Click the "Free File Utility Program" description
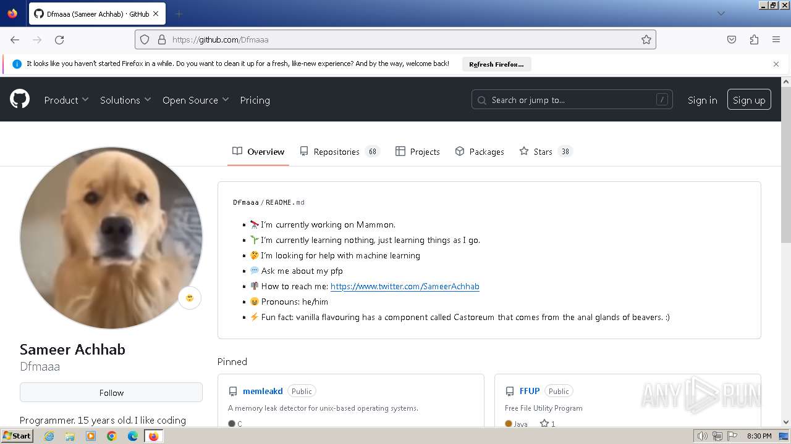Image resolution: width=791 pixels, height=444 pixels. (x=543, y=408)
